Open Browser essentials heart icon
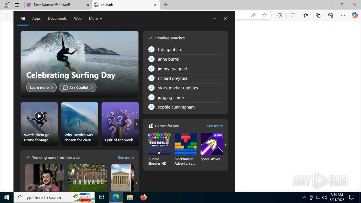 331,15
